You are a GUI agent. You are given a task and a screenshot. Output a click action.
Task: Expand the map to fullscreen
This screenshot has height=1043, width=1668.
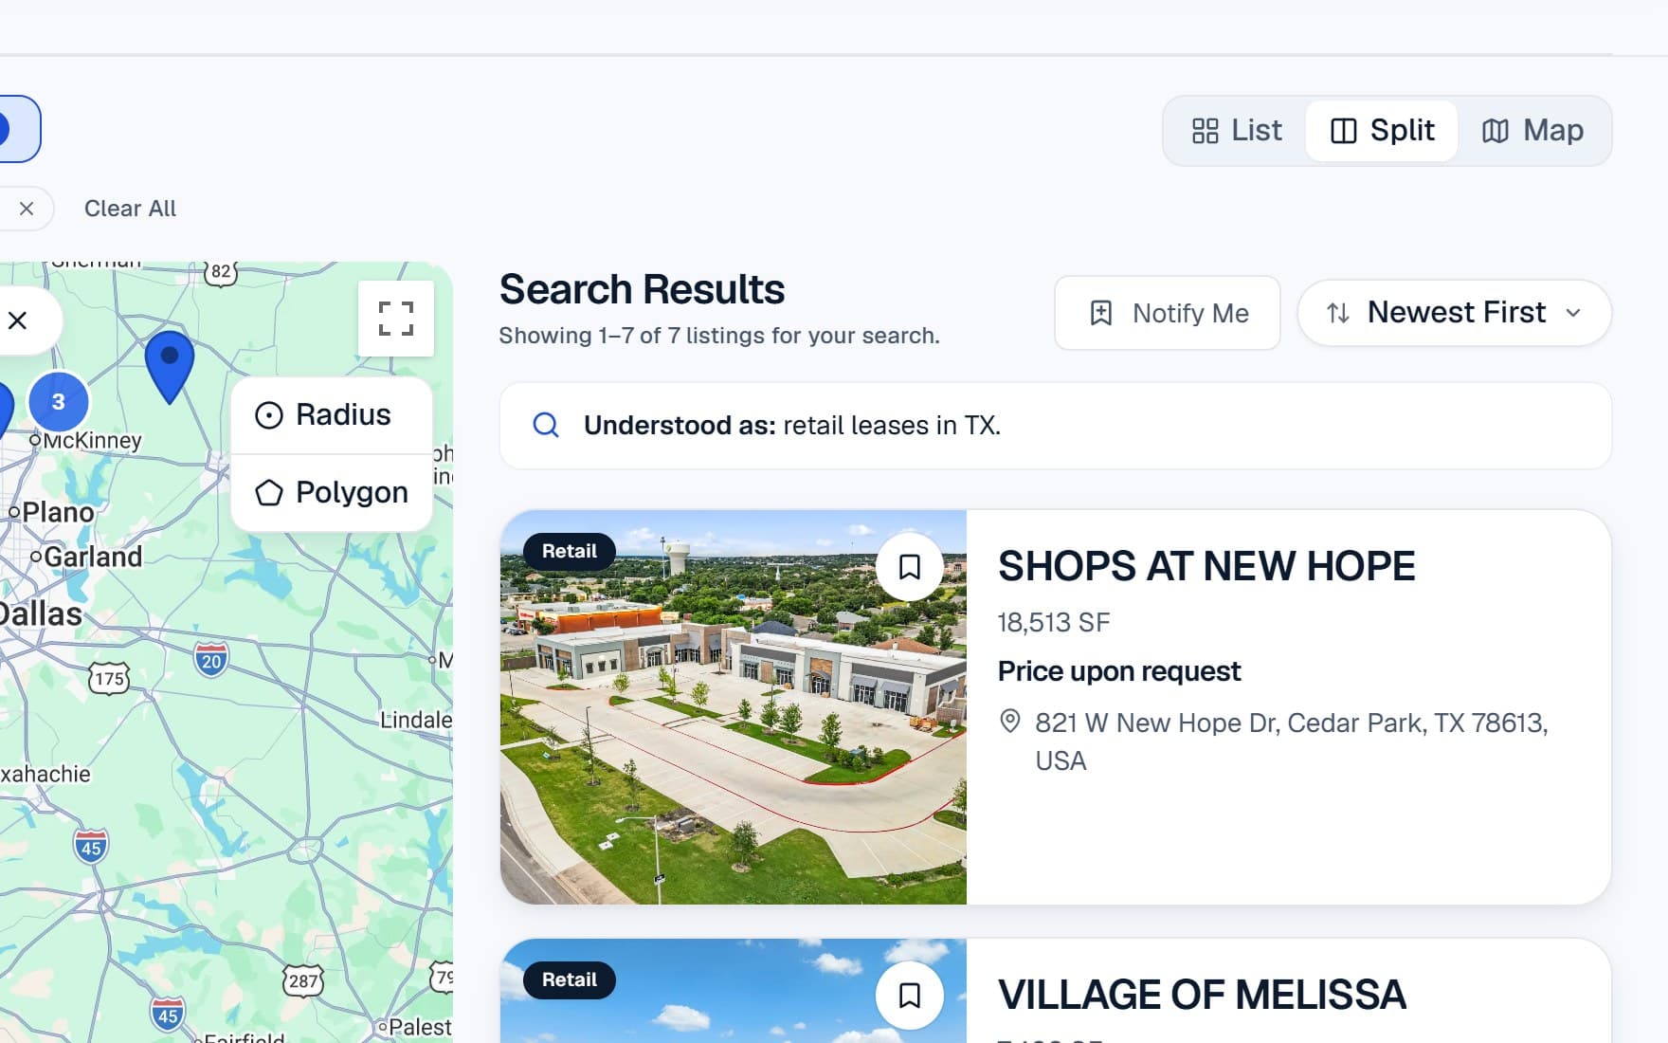396,319
